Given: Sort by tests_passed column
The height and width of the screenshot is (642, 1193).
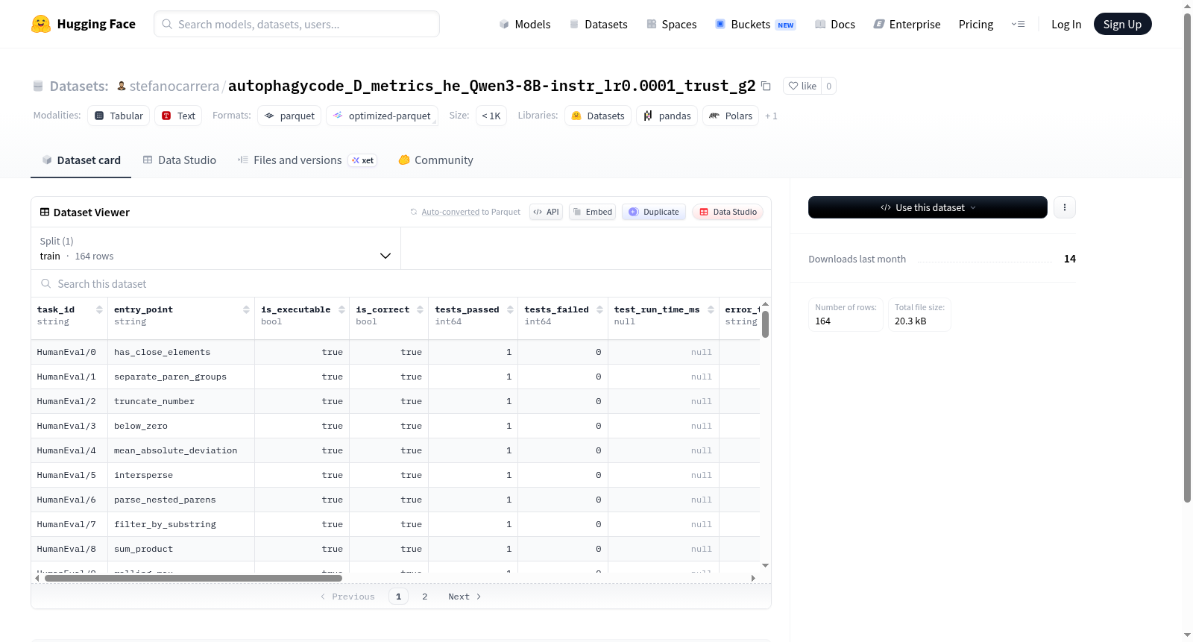Looking at the screenshot, I should pos(510,309).
